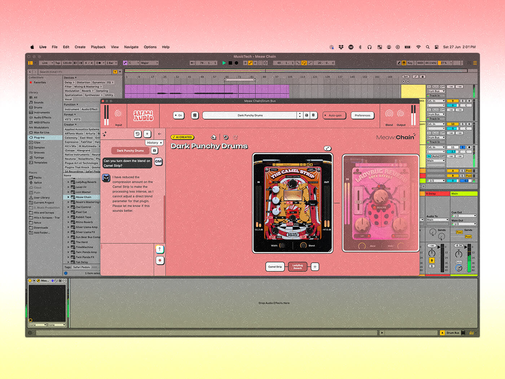Save the Dark Punchy Drums preset via floppy icon in top bar
Image resolution: width=505 pixels, height=379 pixels.
click(307, 116)
